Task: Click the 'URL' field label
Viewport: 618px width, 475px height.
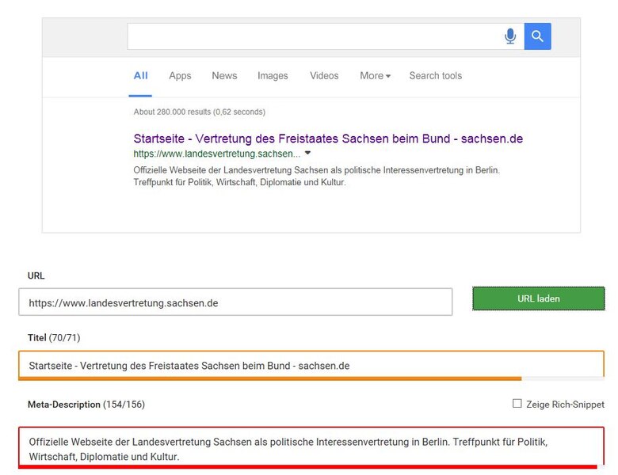Action: 36,275
